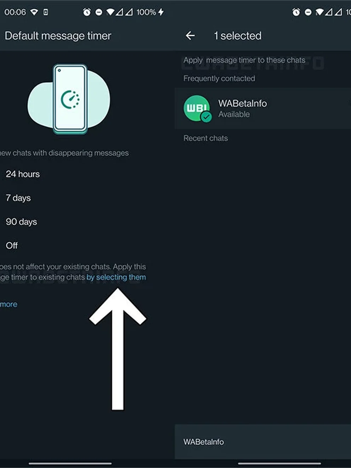Tap the green checkmark badge on WABetaInfo
The width and height of the screenshot is (351, 468).
tap(206, 116)
